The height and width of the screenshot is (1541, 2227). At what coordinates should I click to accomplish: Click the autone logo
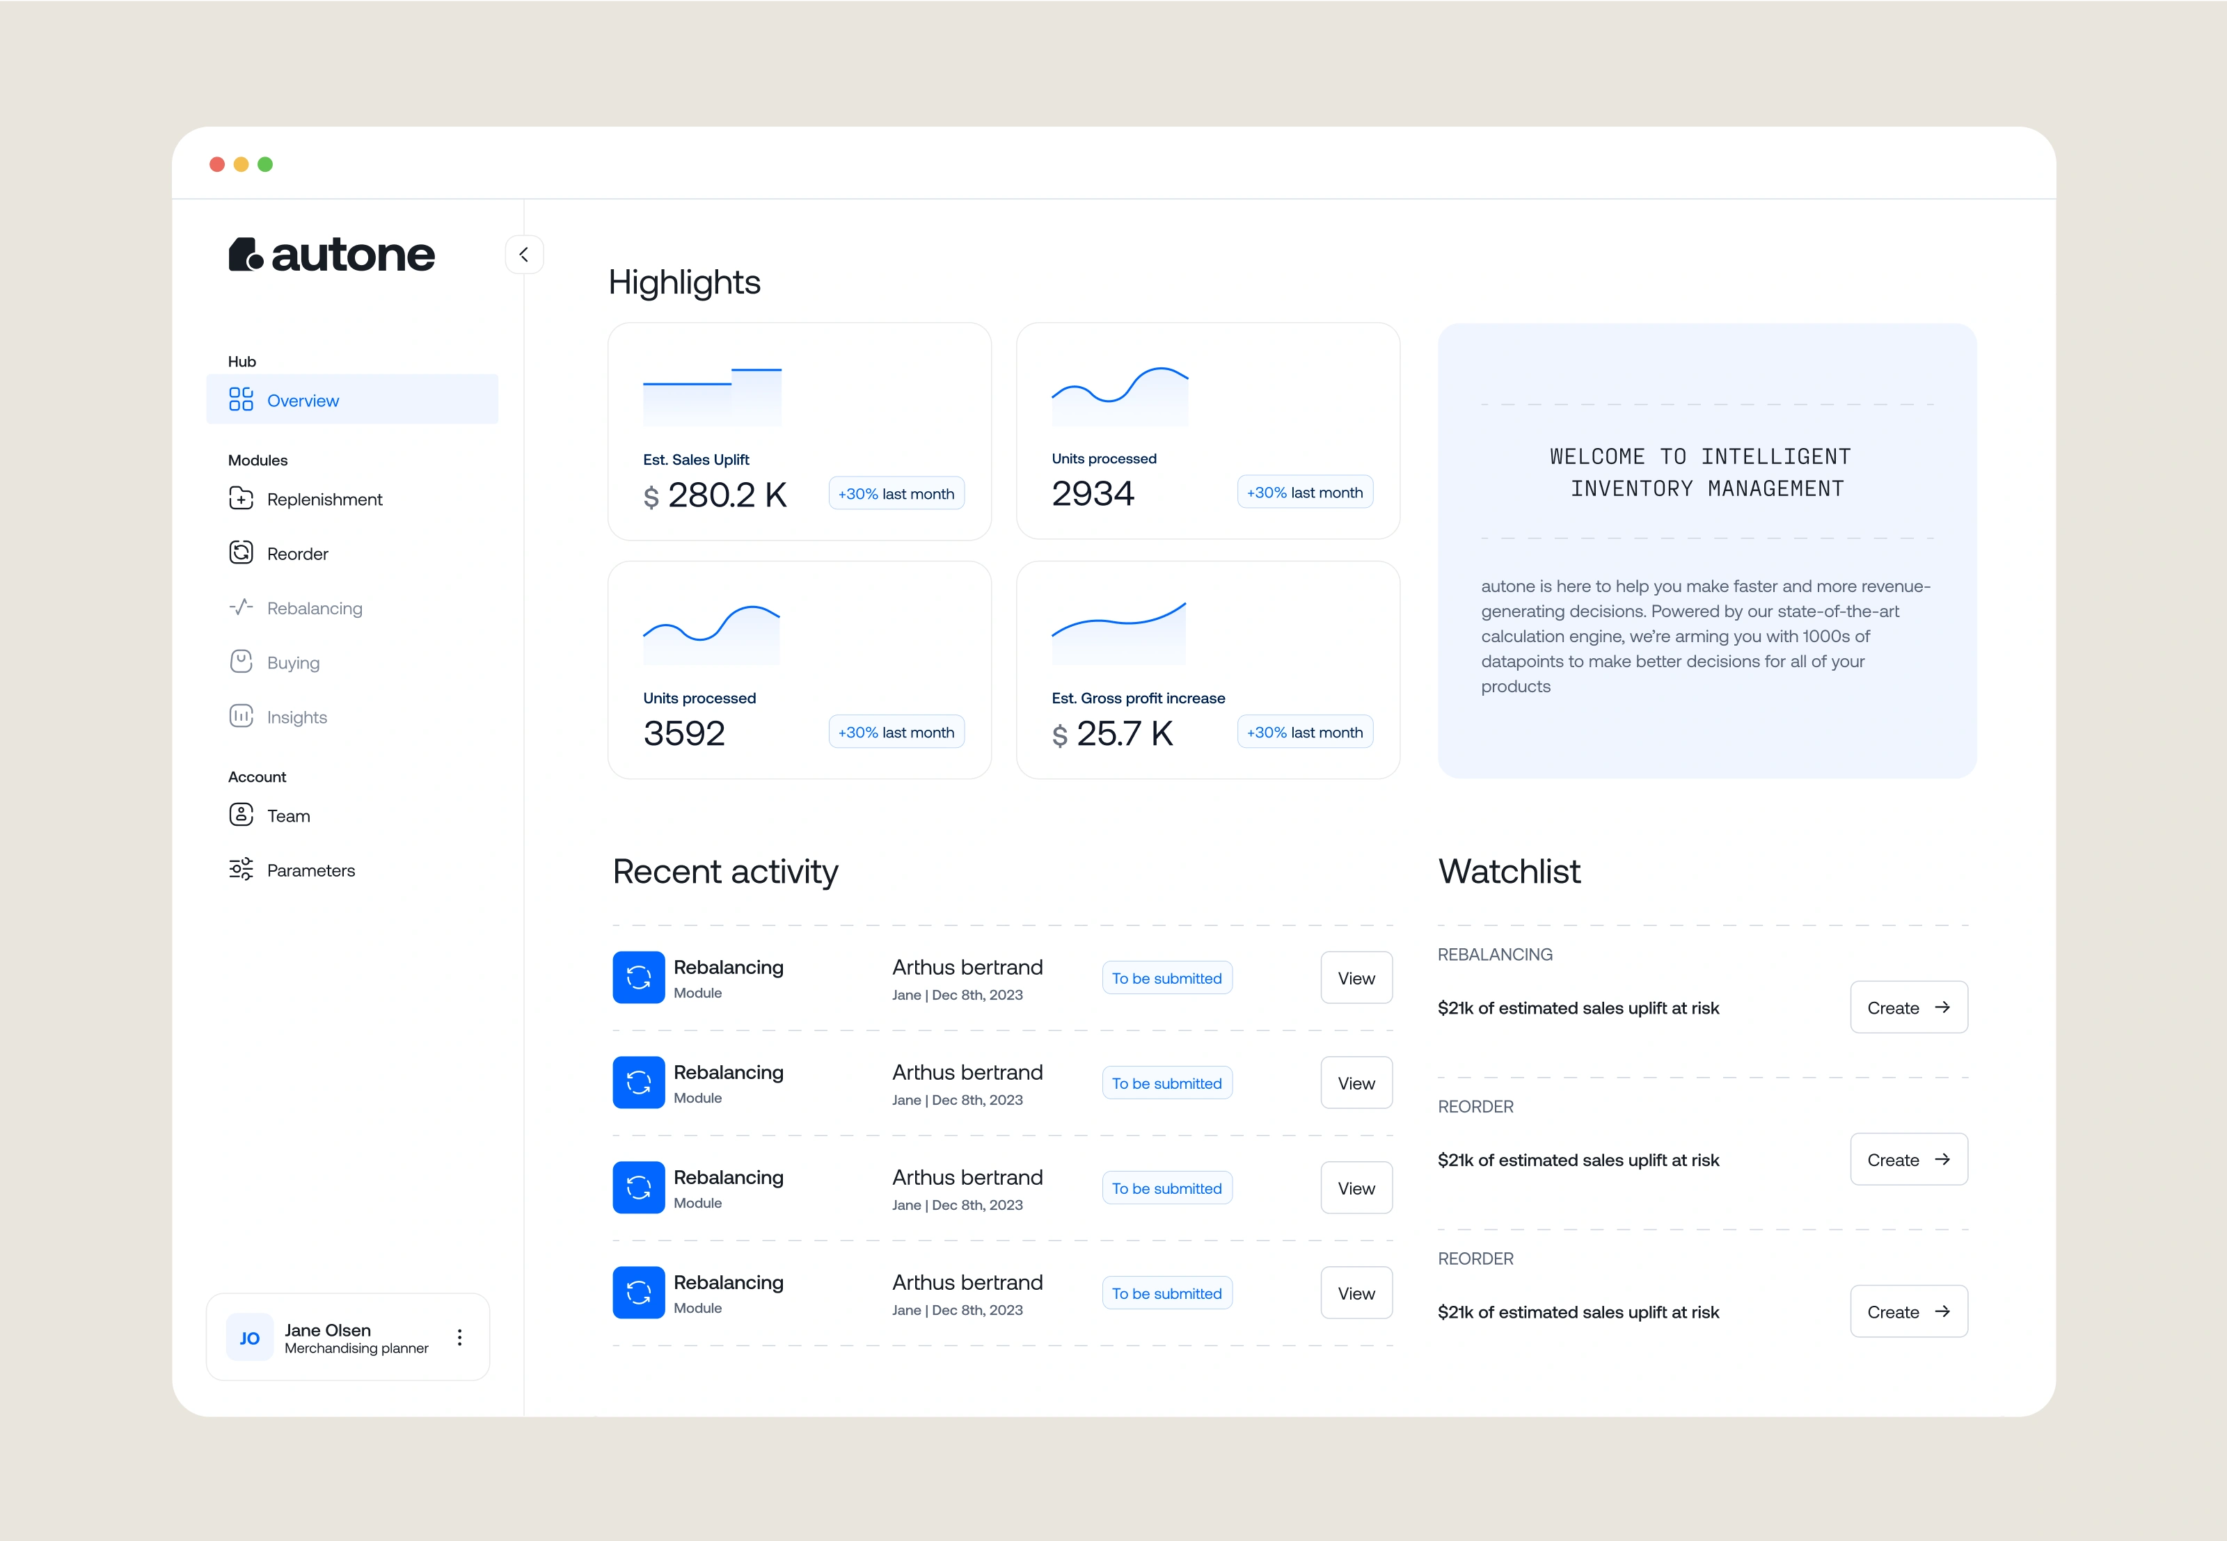coord(331,255)
